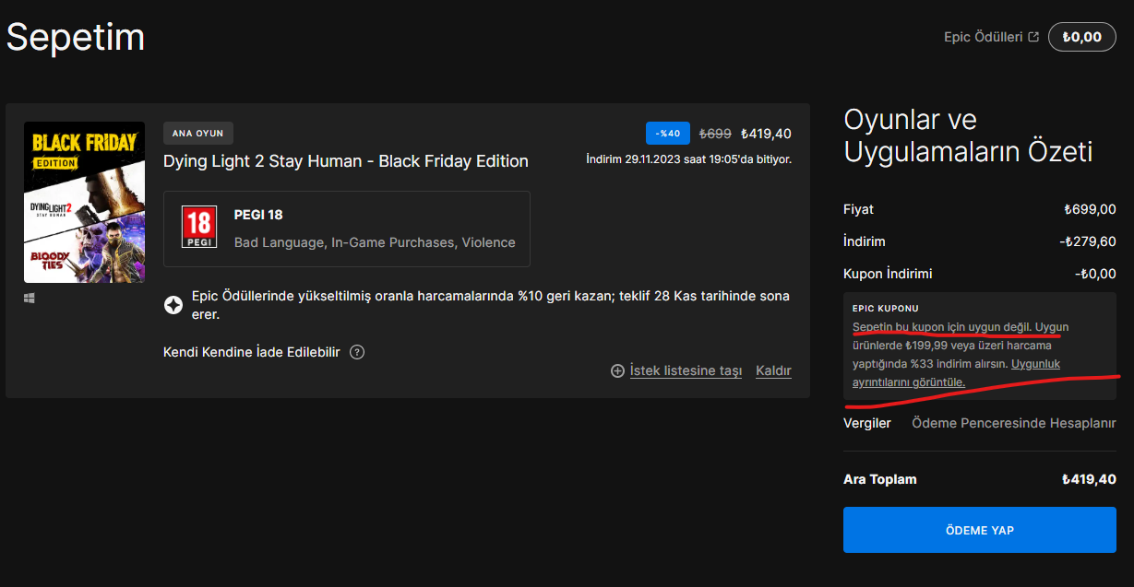This screenshot has width=1134, height=587.
Task: Click the Sepetim page heading
Action: 76,37
